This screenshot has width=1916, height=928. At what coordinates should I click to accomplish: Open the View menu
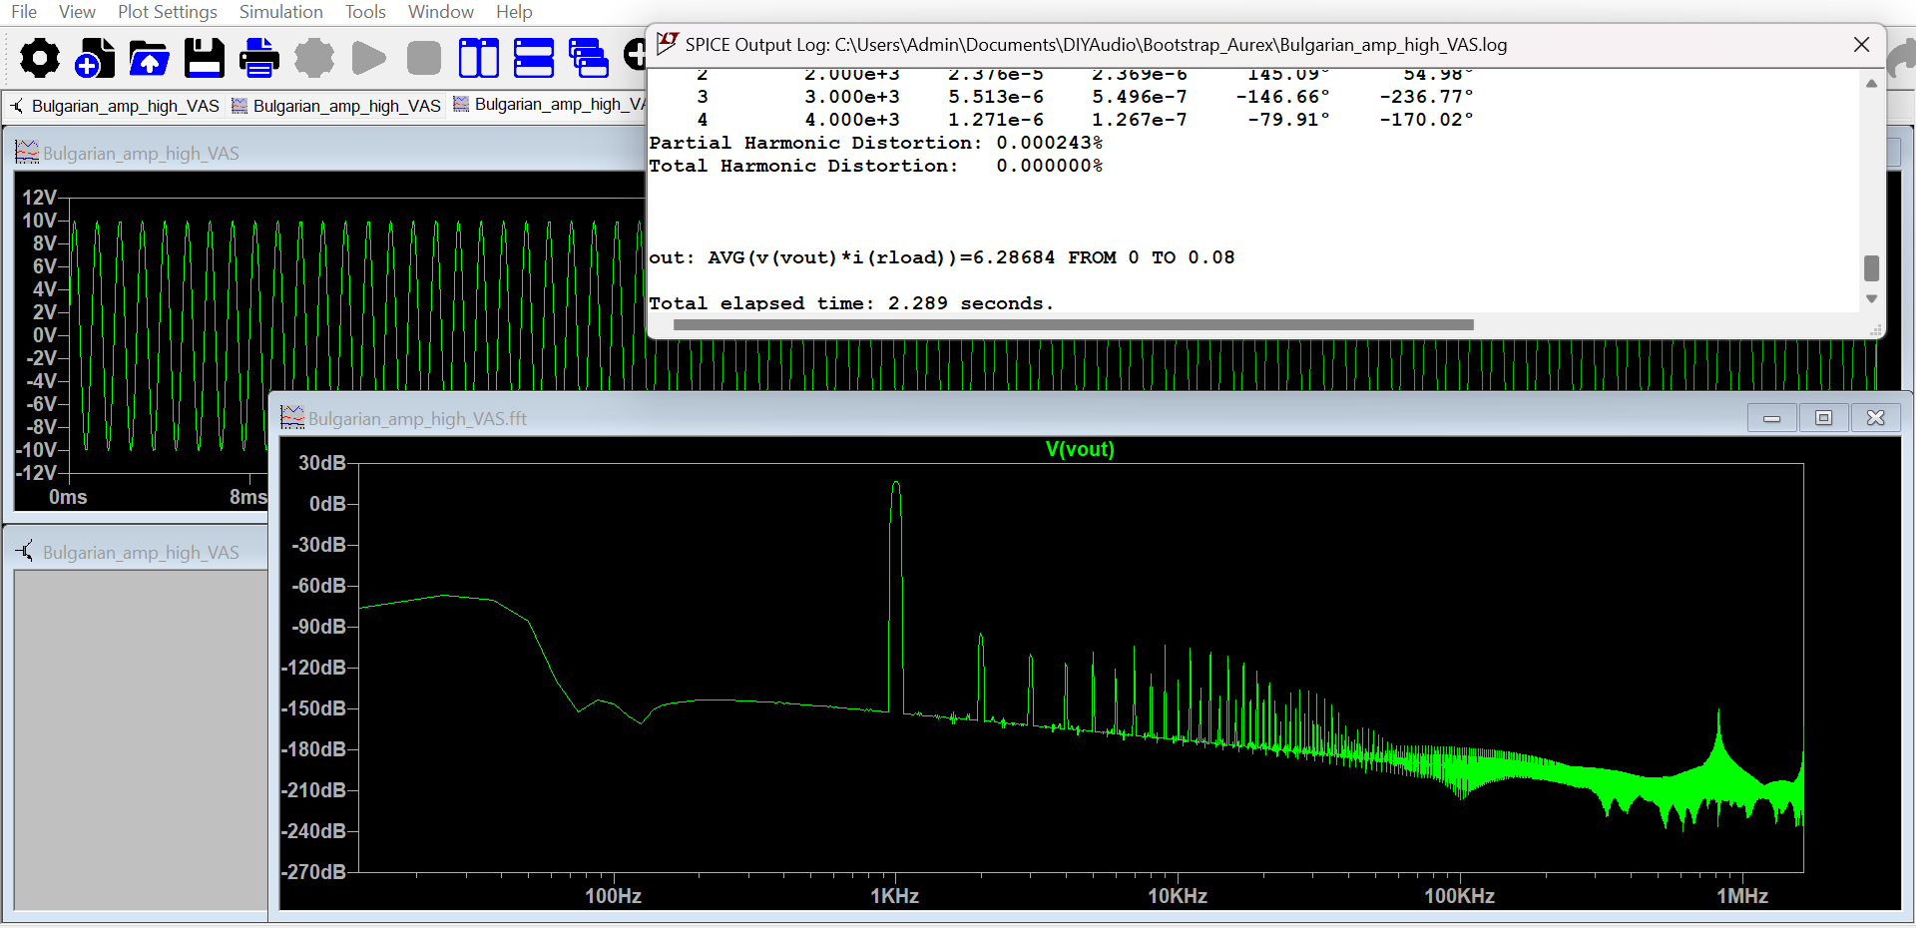[77, 12]
